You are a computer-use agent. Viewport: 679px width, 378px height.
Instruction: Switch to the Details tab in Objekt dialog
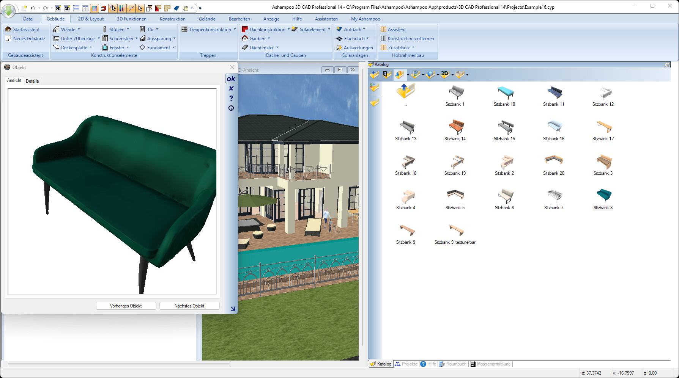click(32, 81)
